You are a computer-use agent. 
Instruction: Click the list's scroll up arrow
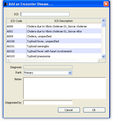coord(103,20)
